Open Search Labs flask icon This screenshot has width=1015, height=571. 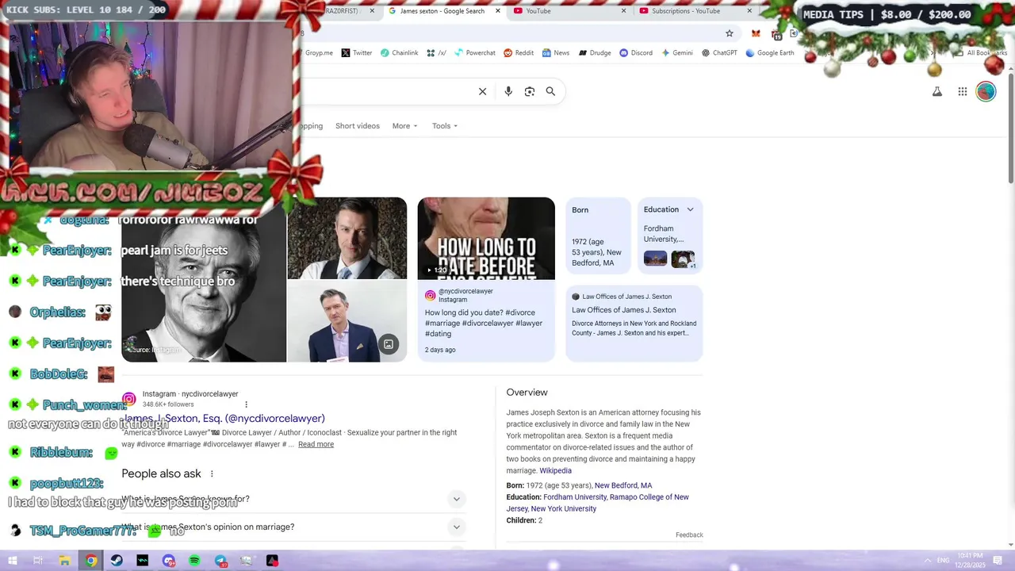[936, 91]
